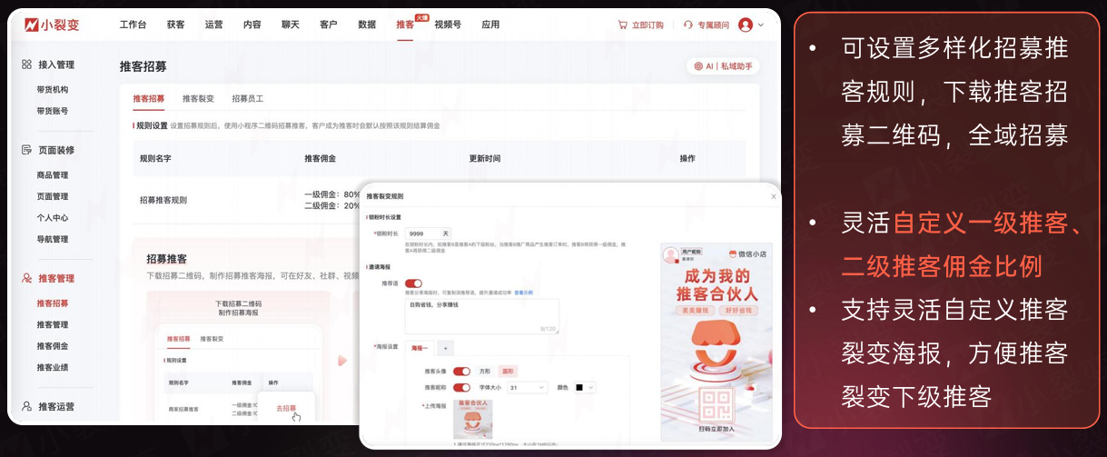
Task: Click the 锁粉时长 input field
Action: 421,233
